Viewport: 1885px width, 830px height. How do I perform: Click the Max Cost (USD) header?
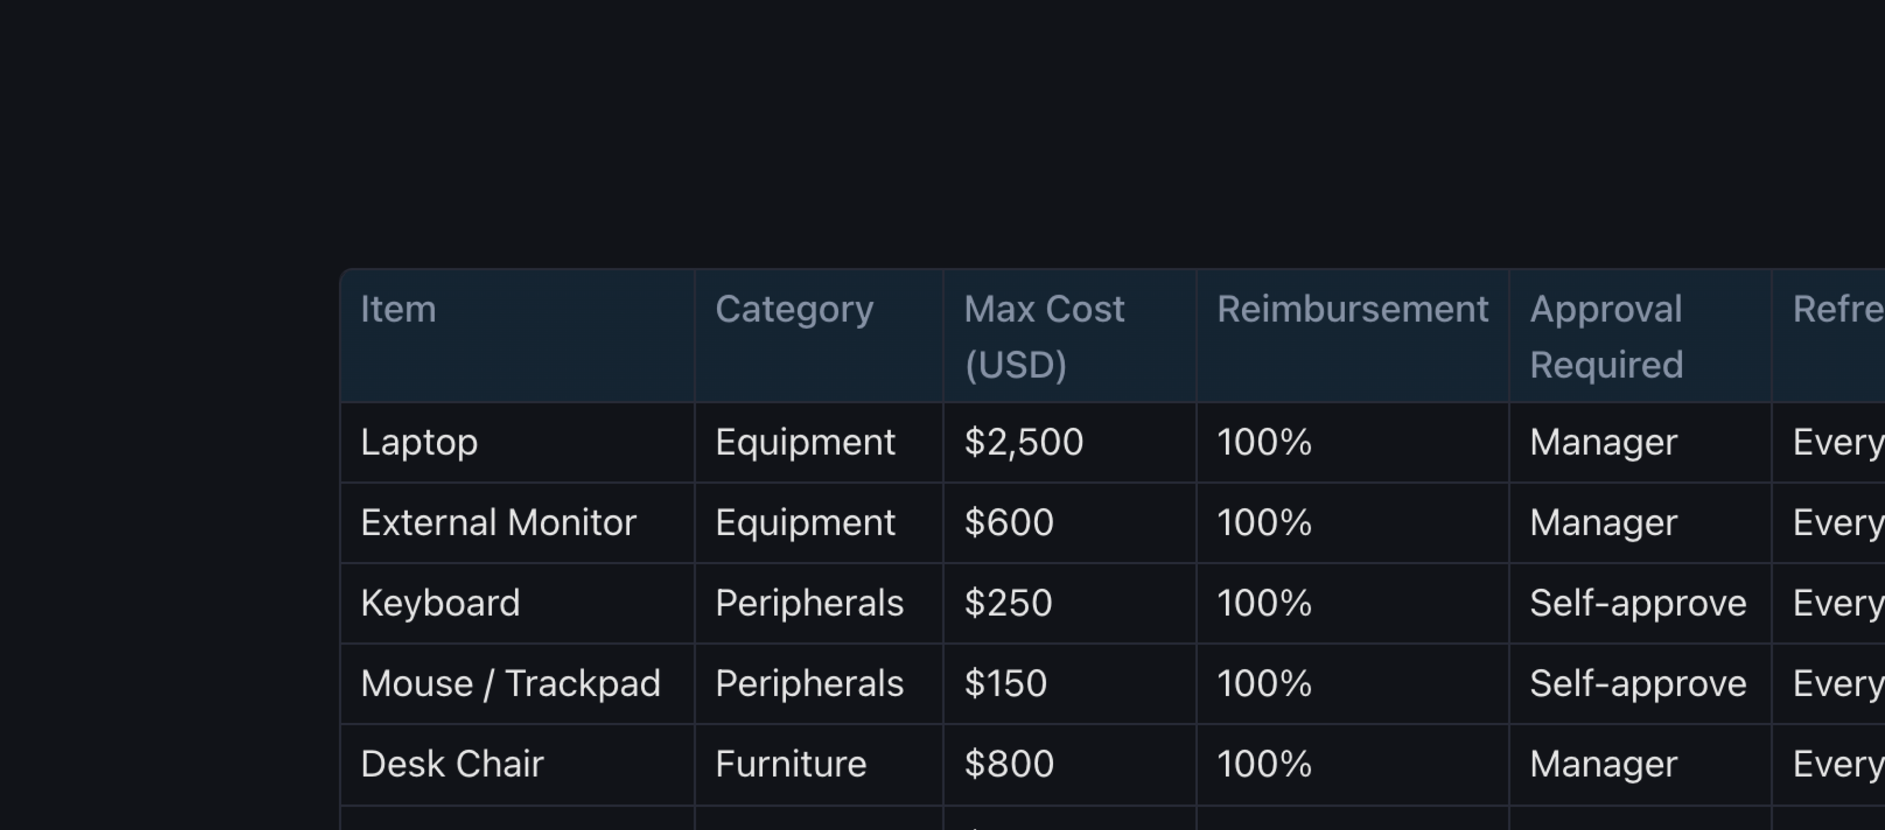pos(1044,336)
